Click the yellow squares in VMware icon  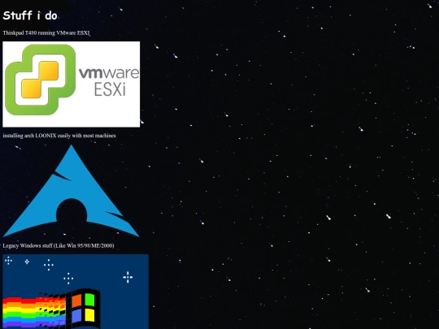pos(40,80)
